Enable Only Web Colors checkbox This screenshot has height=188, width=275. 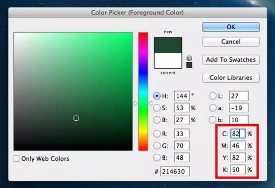[16, 159]
